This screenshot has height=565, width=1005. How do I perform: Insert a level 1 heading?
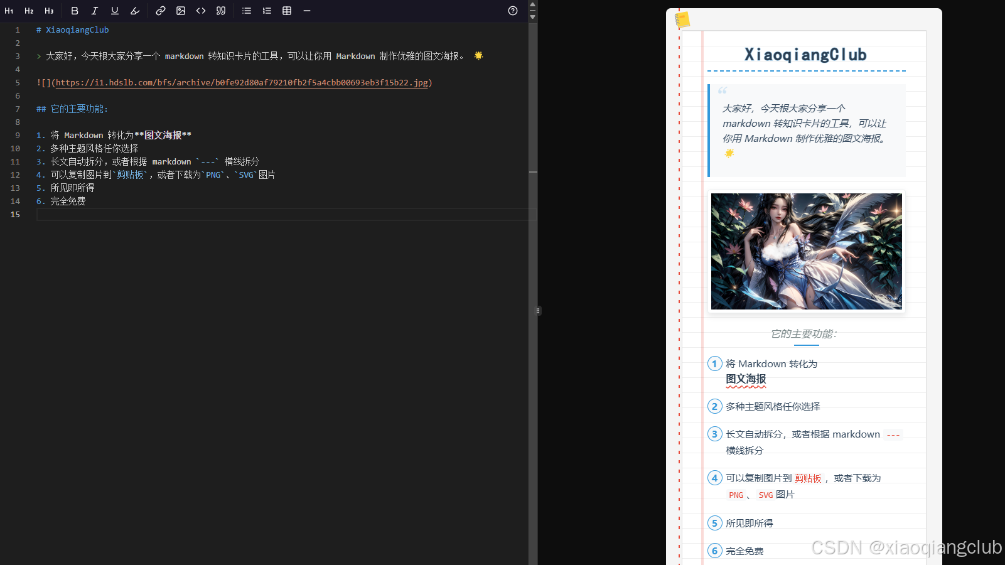coord(9,11)
